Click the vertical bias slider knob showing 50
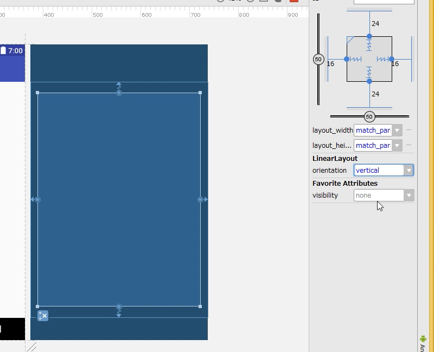This screenshot has width=434, height=352. tap(318, 59)
